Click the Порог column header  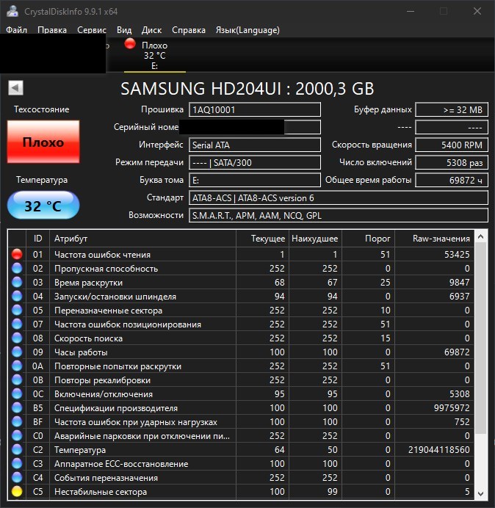point(368,239)
